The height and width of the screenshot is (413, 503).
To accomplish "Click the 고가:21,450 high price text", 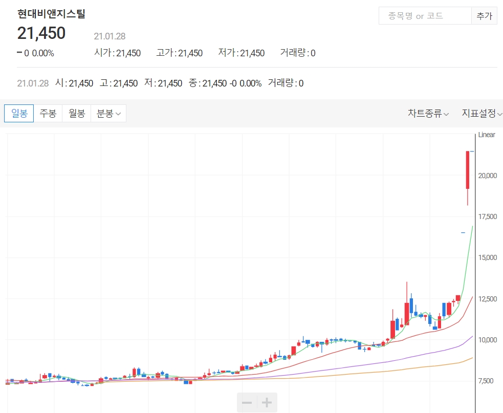I will pos(179,53).
